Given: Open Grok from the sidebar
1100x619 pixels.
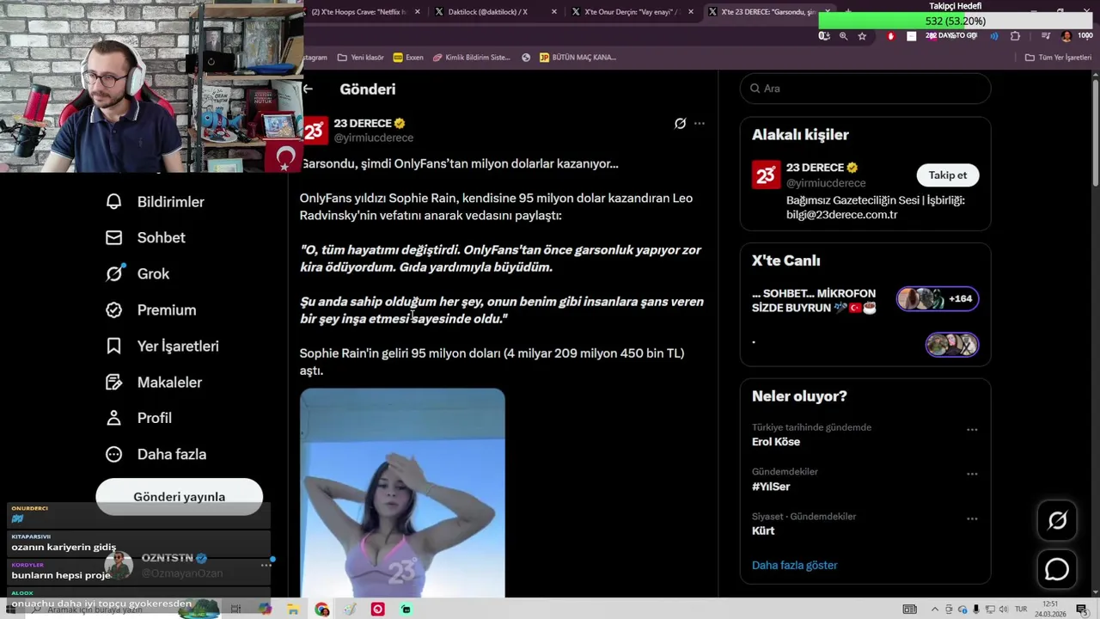Looking at the screenshot, I should pyautogui.click(x=137, y=273).
